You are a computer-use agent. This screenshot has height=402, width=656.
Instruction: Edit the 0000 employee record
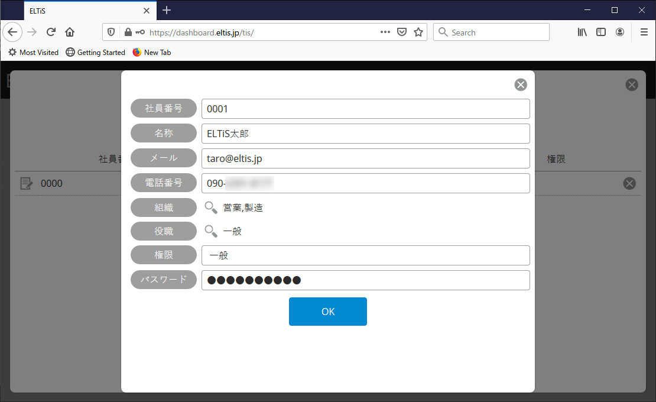(27, 183)
